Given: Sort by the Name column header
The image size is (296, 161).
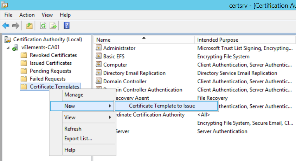Looking at the screenshot, I should coord(144,40).
